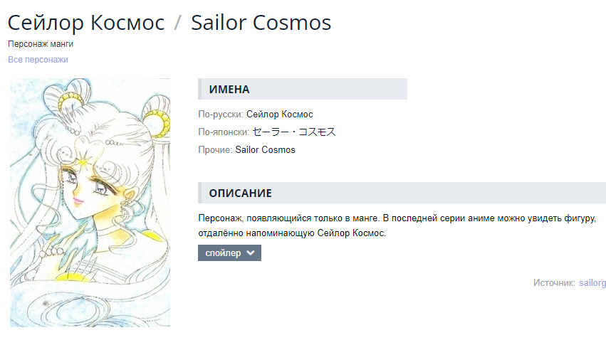Click the "Источник:" label text
The image size is (606, 340).
point(554,283)
